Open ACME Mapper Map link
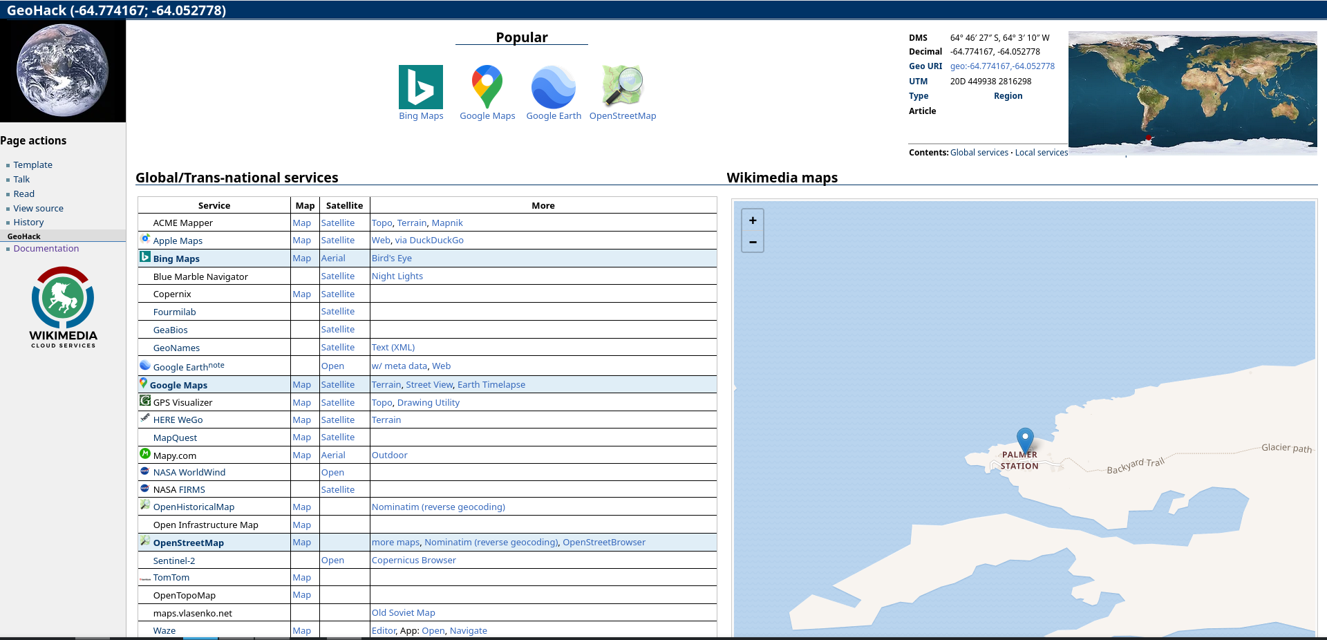Viewport: 1327px width, 640px height. coord(302,223)
